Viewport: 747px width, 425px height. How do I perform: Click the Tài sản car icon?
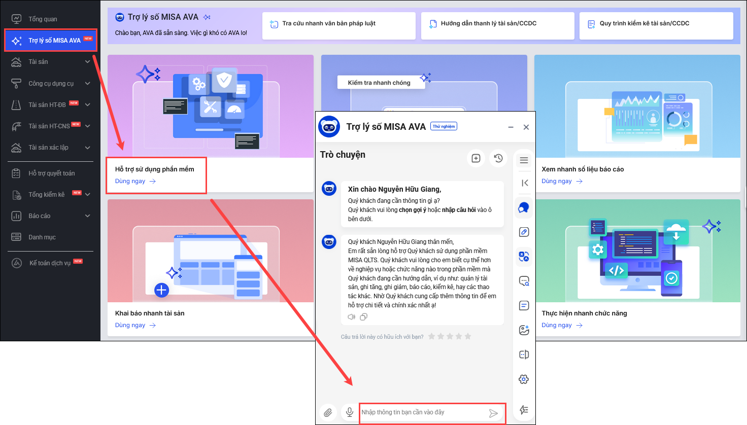point(16,62)
